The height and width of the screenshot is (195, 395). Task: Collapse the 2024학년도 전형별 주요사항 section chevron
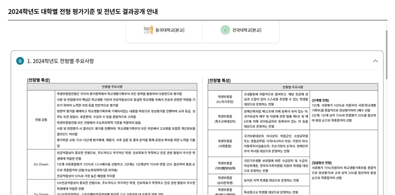(375, 61)
